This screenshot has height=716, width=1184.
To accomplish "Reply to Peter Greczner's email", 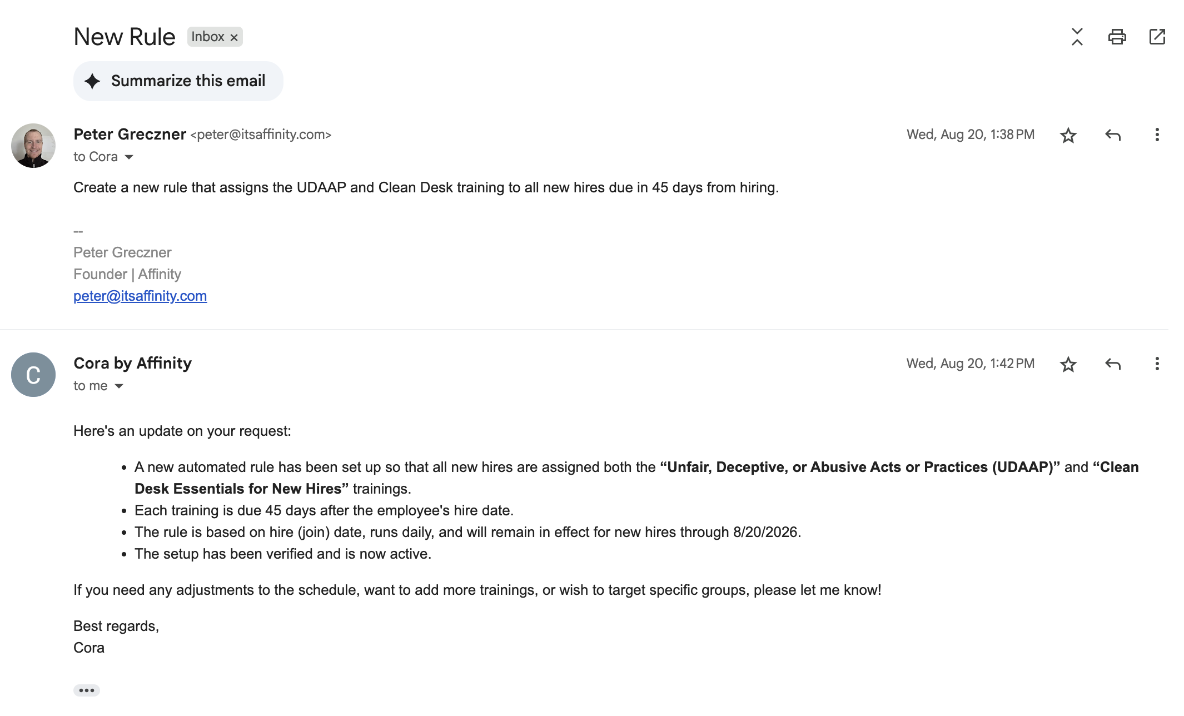I will pyautogui.click(x=1112, y=135).
